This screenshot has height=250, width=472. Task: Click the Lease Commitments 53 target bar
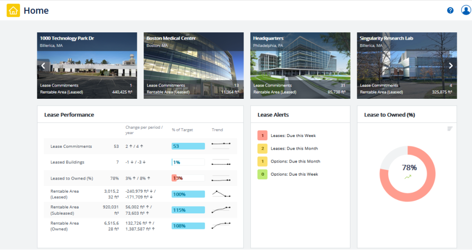pyautogui.click(x=188, y=146)
